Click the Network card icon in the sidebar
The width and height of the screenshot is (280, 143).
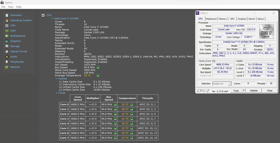[x=7, y=67]
